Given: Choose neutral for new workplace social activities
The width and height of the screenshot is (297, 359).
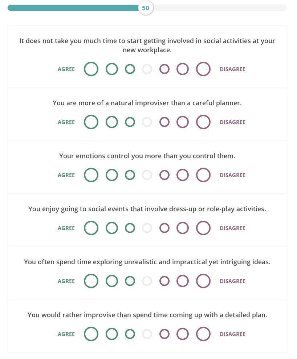Looking at the screenshot, I should click(x=147, y=69).
